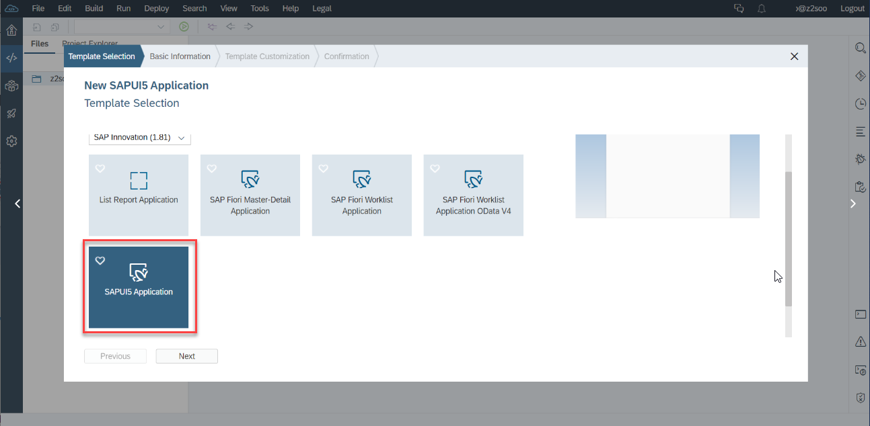Open the chat feedback icon in header
The width and height of the screenshot is (870, 426).
(739, 9)
